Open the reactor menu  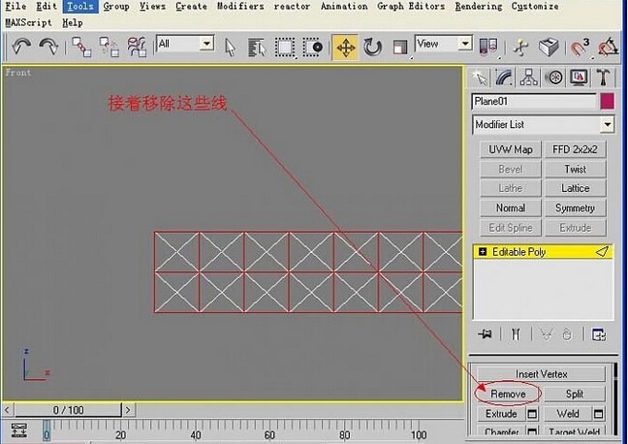tap(292, 7)
